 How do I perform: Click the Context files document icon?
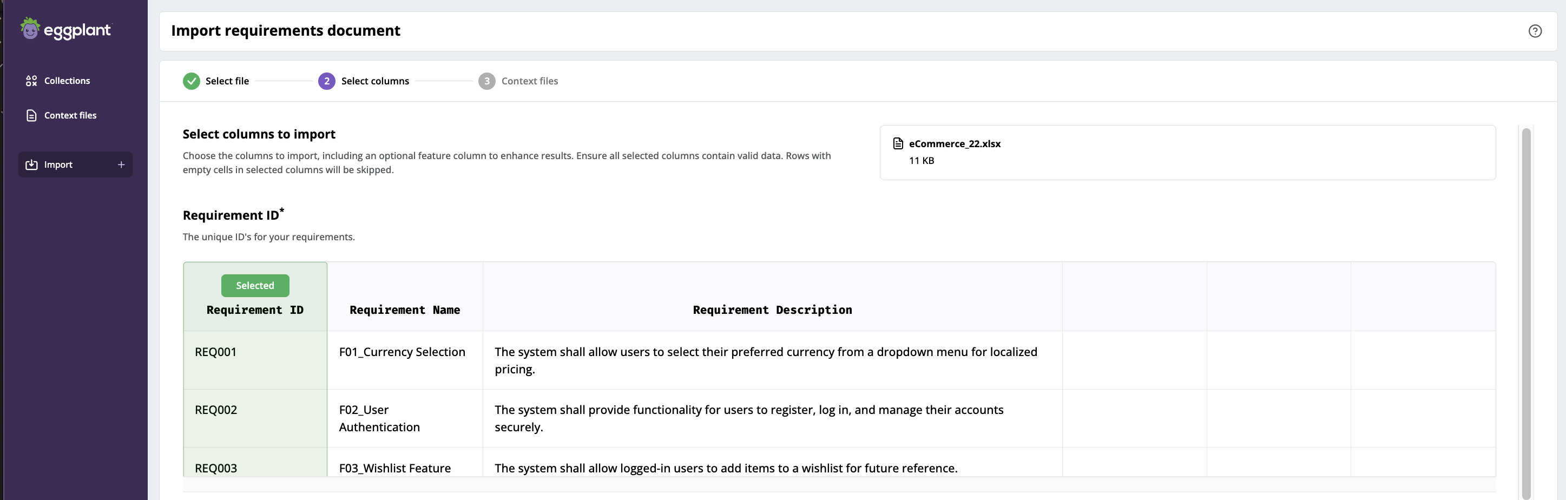[x=31, y=116]
